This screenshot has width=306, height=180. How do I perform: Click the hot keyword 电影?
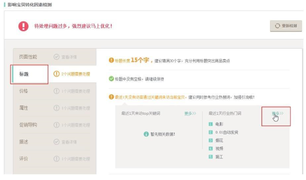pyautogui.click(x=219, y=124)
